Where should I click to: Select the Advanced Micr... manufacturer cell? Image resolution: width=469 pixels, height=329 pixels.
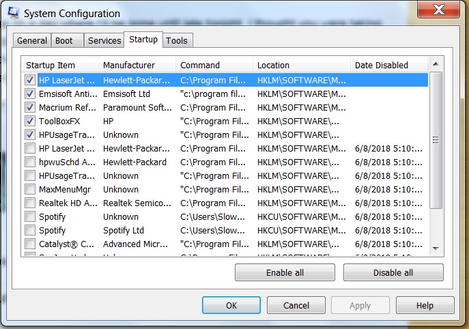pyautogui.click(x=135, y=244)
